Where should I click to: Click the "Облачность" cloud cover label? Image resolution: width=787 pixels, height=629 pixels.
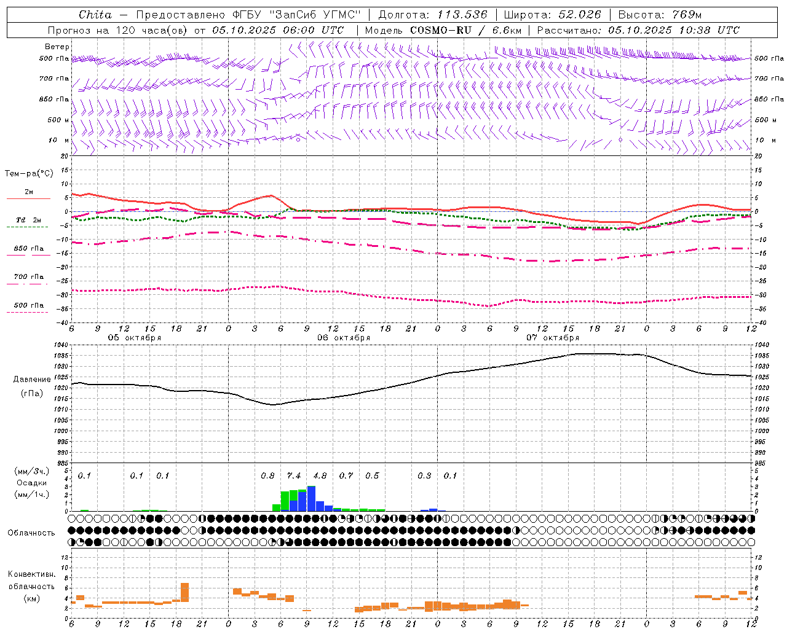[31, 533]
